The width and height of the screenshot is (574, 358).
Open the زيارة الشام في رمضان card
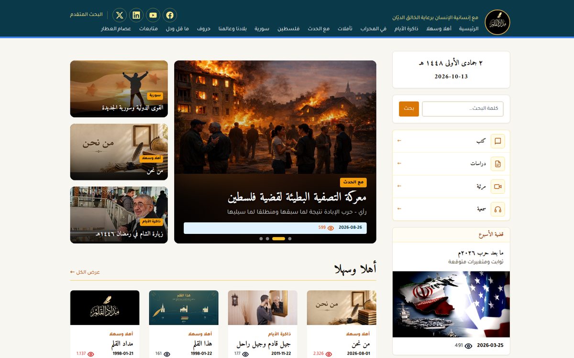click(x=119, y=215)
